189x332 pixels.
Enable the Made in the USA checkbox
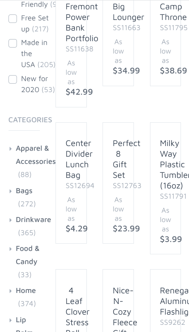point(13,43)
